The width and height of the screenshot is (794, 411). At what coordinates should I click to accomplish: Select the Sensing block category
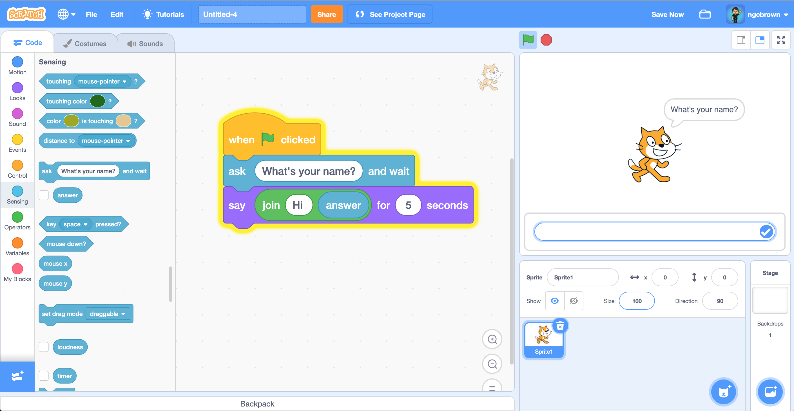[17, 195]
